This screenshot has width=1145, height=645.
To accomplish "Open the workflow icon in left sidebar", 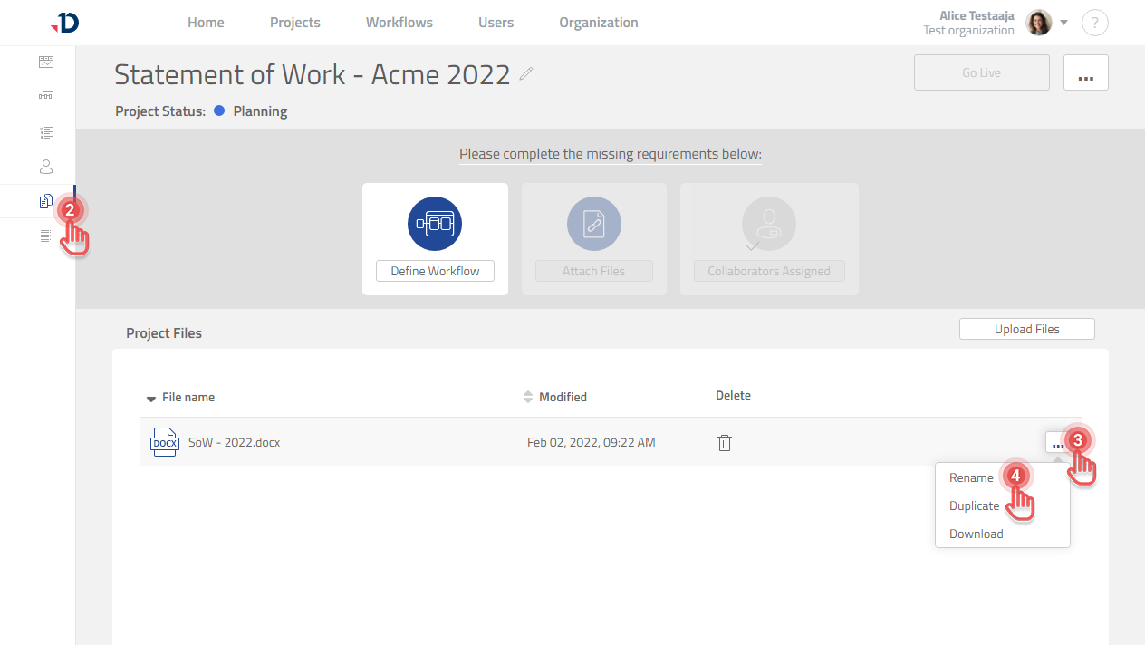I will (x=46, y=97).
